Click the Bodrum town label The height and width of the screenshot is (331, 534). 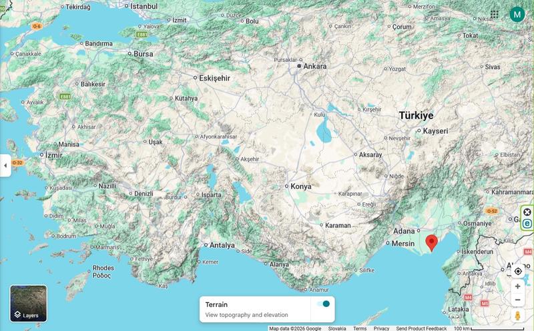[66, 236]
